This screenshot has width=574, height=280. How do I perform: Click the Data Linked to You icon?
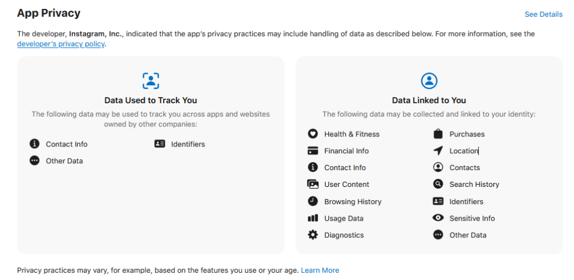point(429,80)
